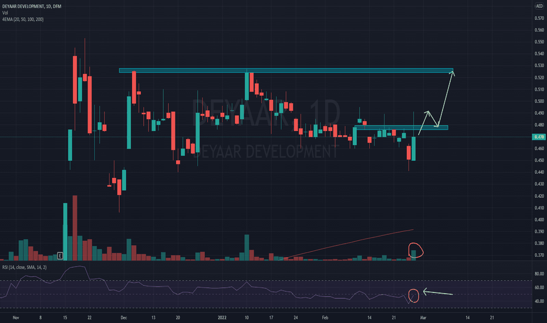Click the 10 date label on time axis
The width and height of the screenshot is (547, 323).
[247, 318]
